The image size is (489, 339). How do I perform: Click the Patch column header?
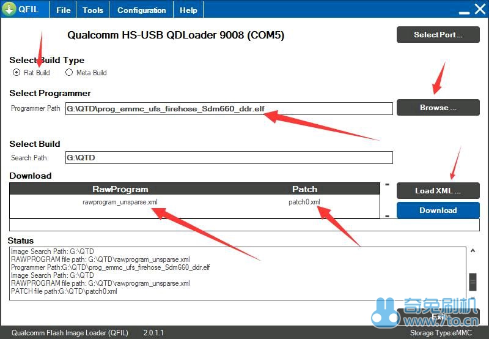pyautogui.click(x=304, y=189)
